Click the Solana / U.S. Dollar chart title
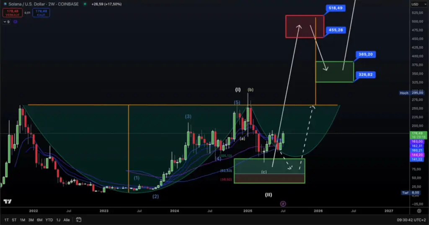 point(29,4)
